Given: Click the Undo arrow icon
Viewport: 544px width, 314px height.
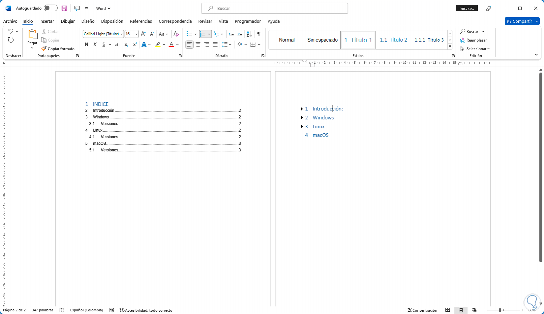Looking at the screenshot, I should [11, 31].
